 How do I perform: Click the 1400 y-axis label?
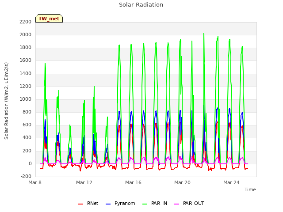click(x=26, y=74)
